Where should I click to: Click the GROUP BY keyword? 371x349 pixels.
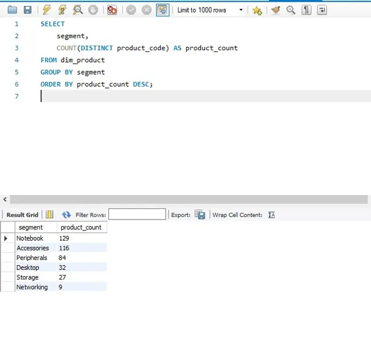57,72
